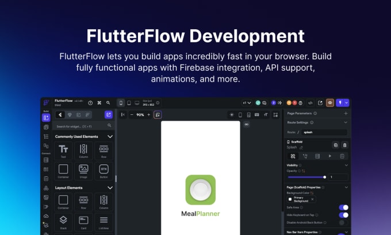Click the Search for widget field
Image resolution: width=391 pixels, height=235 pixels.
(x=83, y=126)
